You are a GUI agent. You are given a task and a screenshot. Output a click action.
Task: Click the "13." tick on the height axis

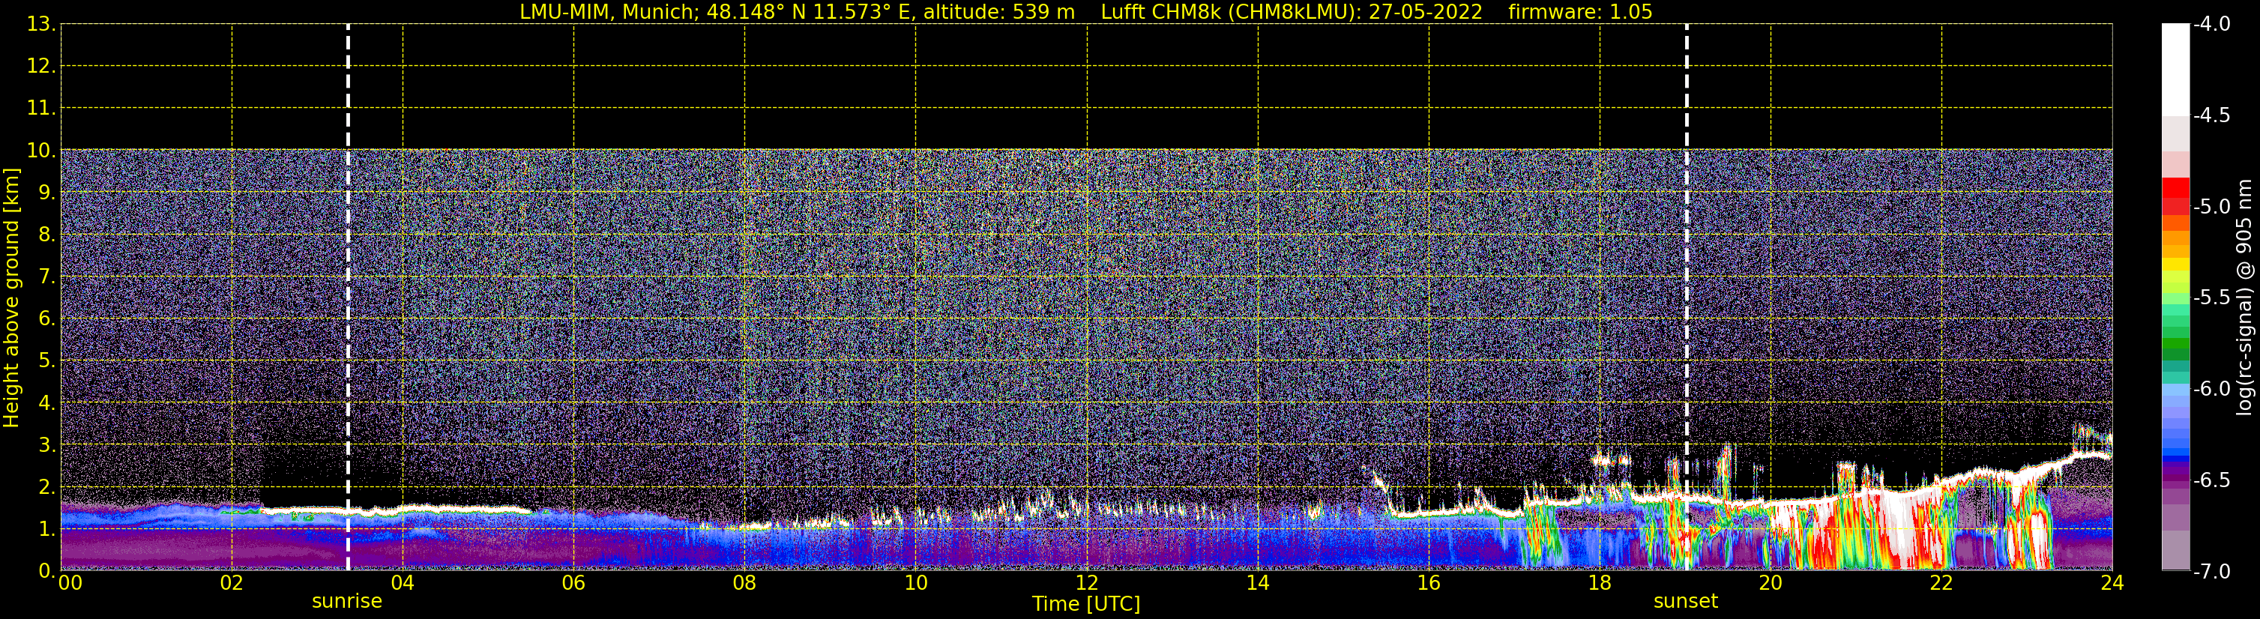pos(41,25)
